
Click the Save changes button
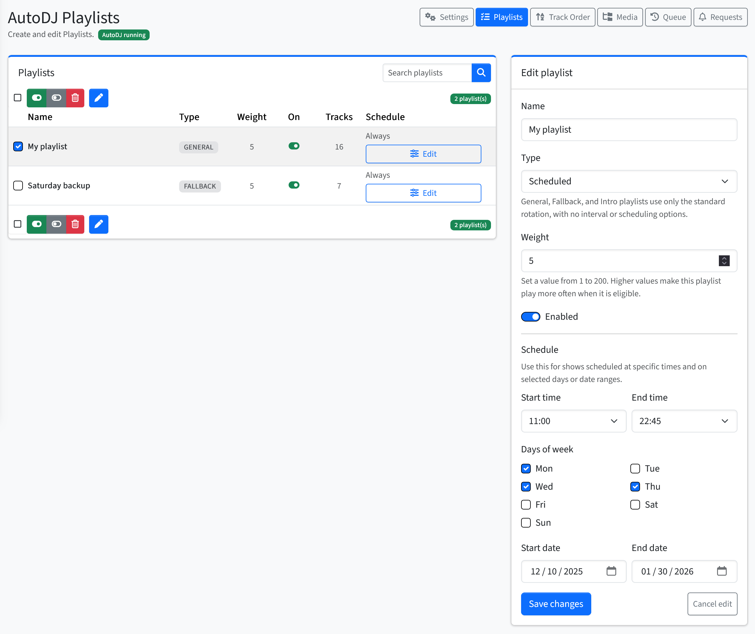click(556, 604)
